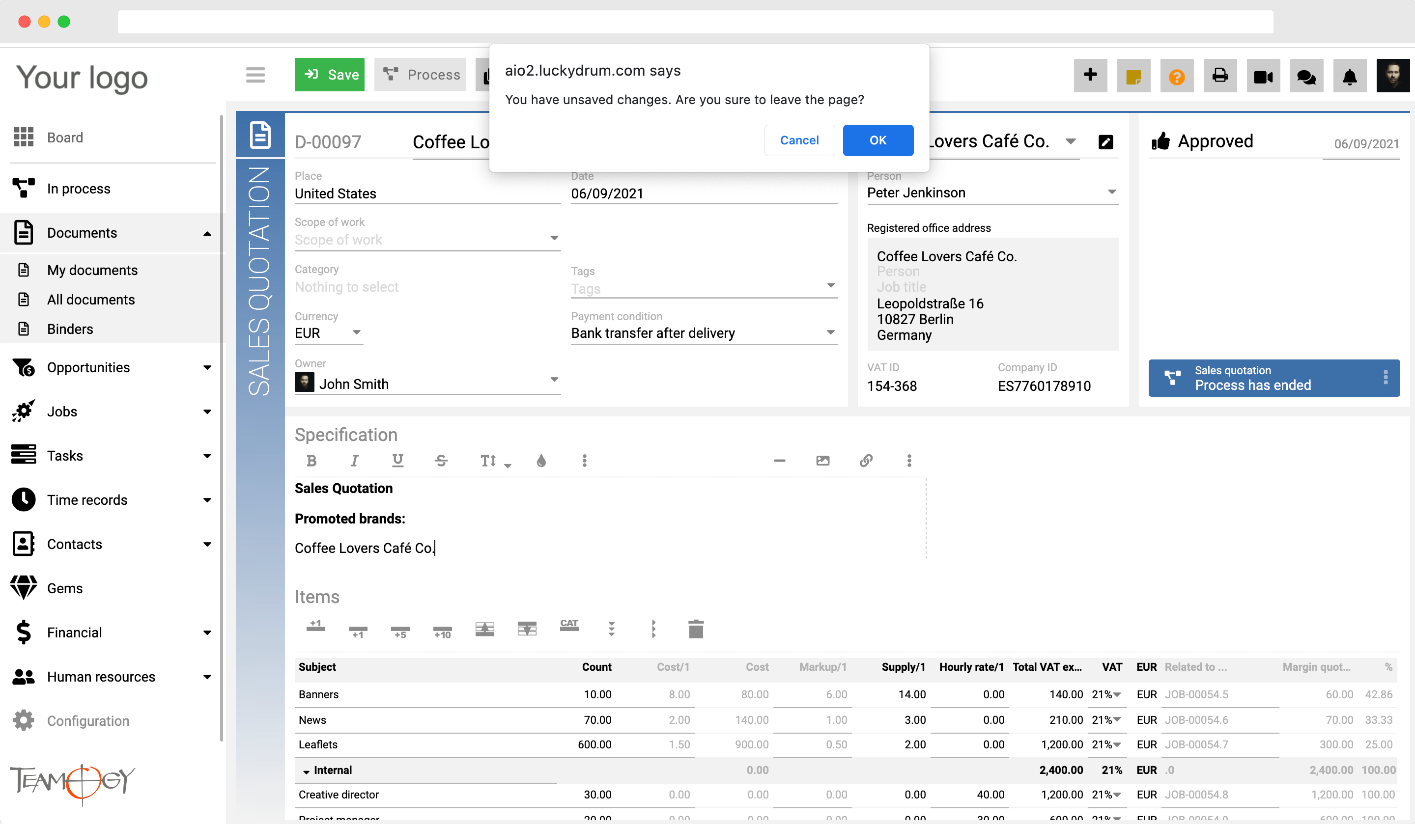Print the document via printer icon

[x=1220, y=75]
